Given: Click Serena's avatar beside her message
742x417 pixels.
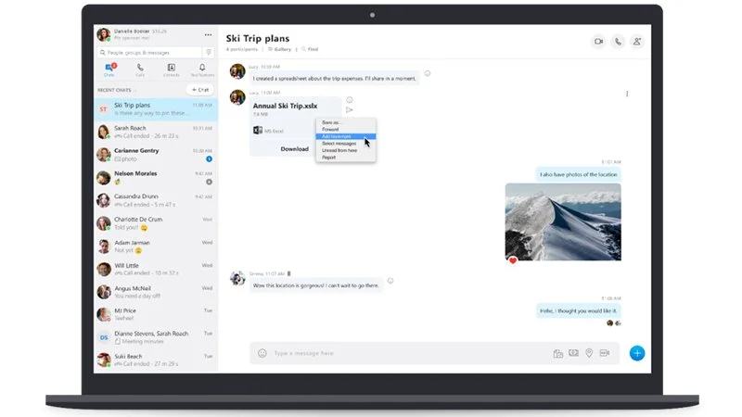Looking at the screenshot, I should [237, 279].
